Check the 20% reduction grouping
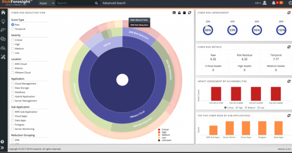The width and height of the screenshot is (292, 153). click(13, 140)
